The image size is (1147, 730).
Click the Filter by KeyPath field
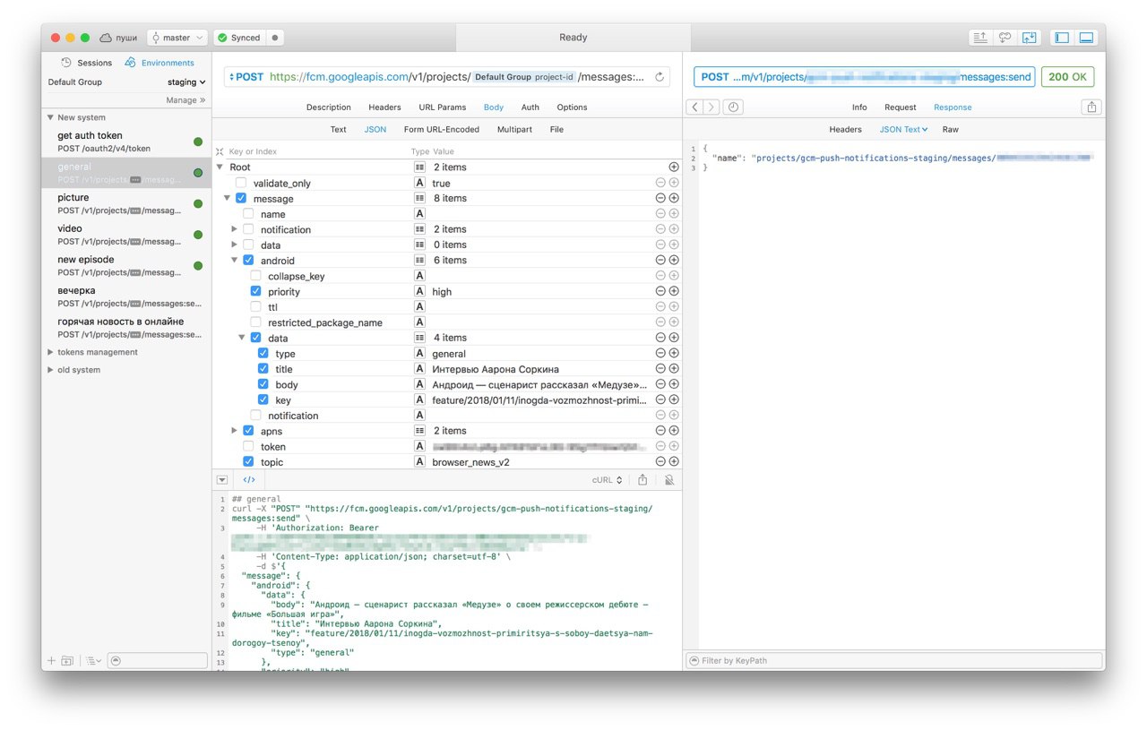coord(893,660)
